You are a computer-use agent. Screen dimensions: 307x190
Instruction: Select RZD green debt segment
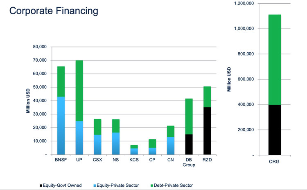click(207, 97)
